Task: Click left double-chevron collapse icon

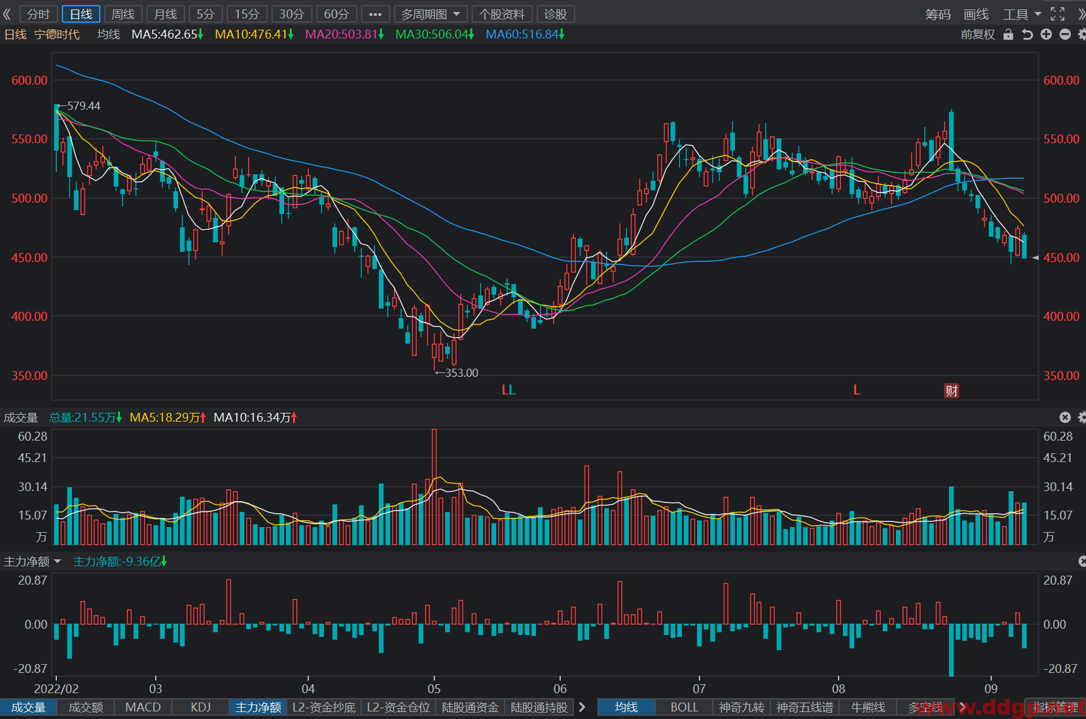Action: [x=7, y=14]
